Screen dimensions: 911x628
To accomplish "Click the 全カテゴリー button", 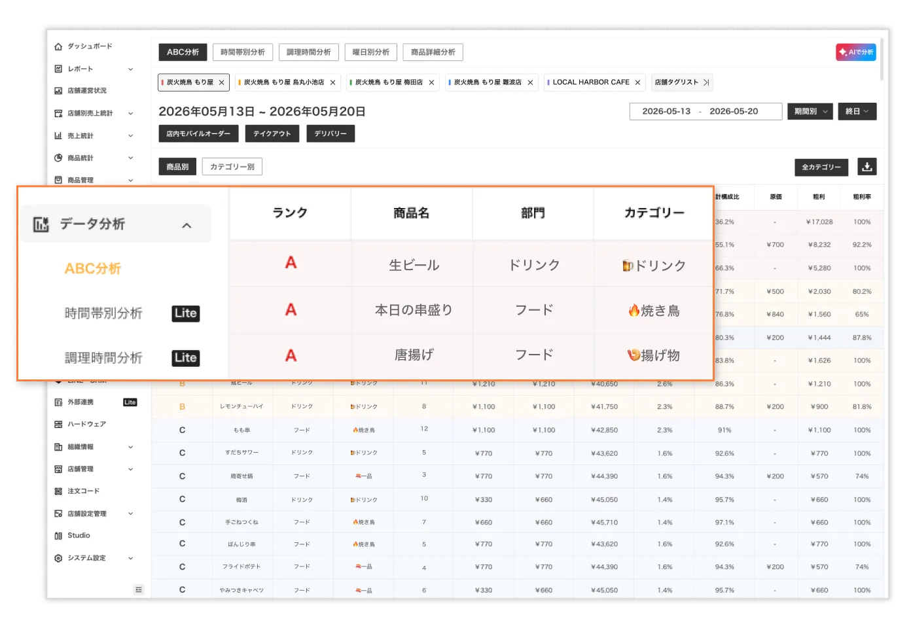I will [821, 167].
